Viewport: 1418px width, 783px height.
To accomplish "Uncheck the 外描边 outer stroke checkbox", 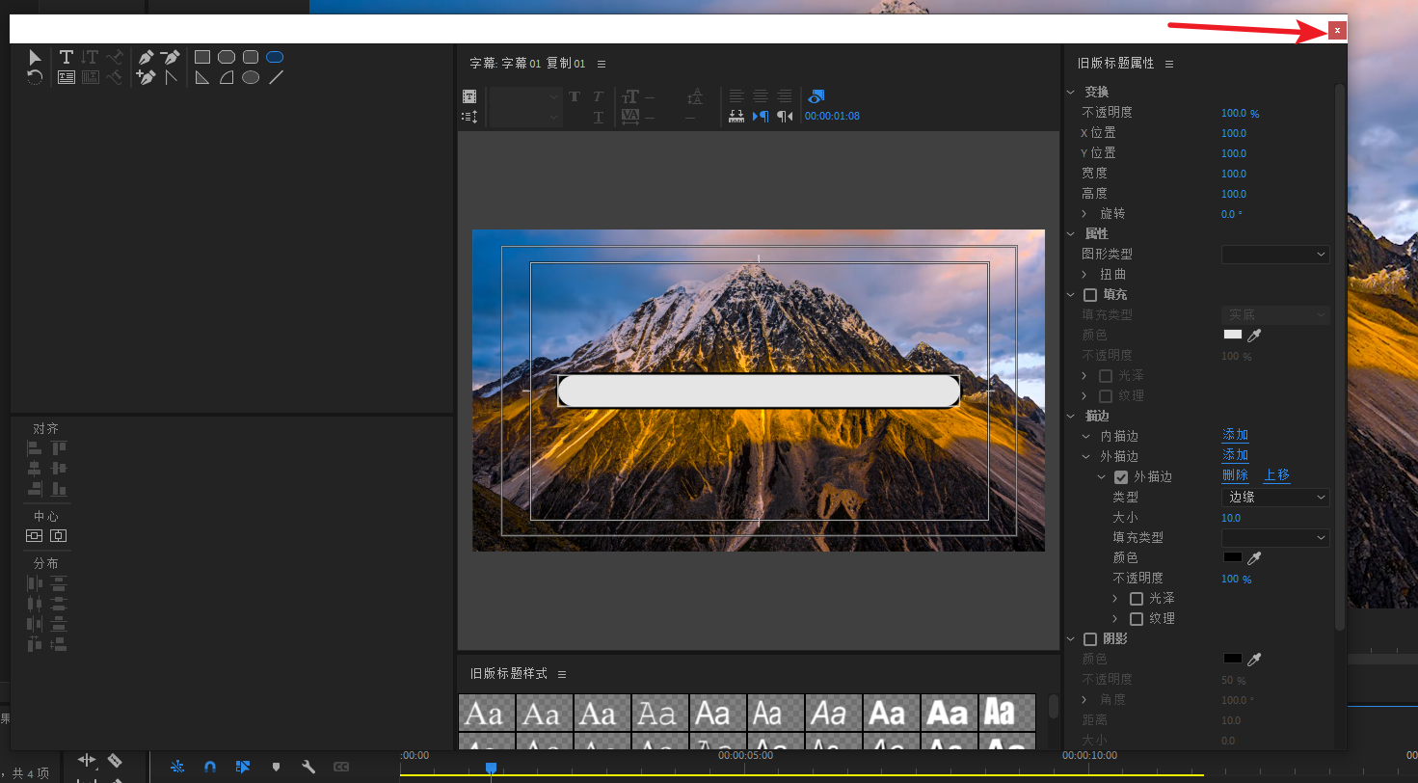I will (1121, 477).
